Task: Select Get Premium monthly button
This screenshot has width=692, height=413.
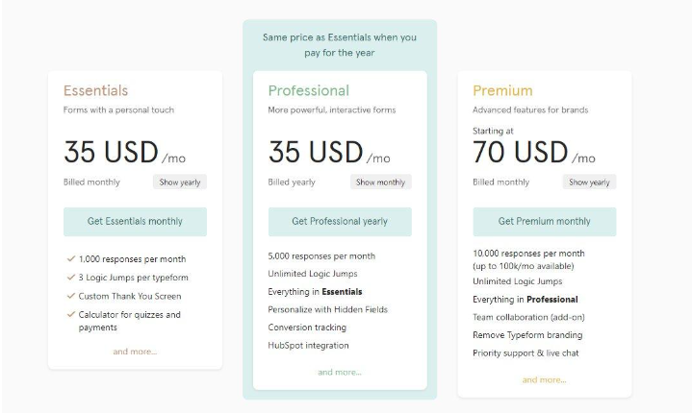Action: pos(545,222)
